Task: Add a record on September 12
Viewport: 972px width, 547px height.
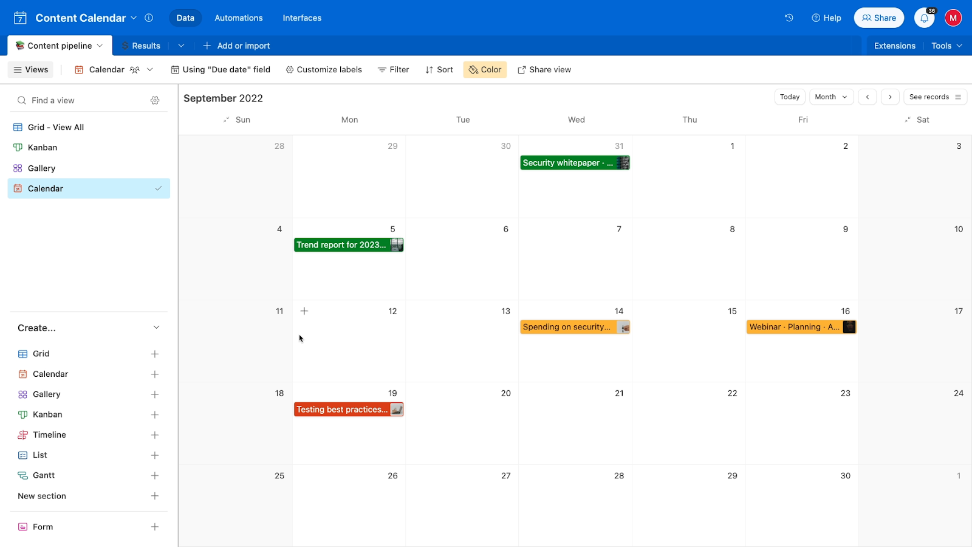Action: (x=304, y=311)
